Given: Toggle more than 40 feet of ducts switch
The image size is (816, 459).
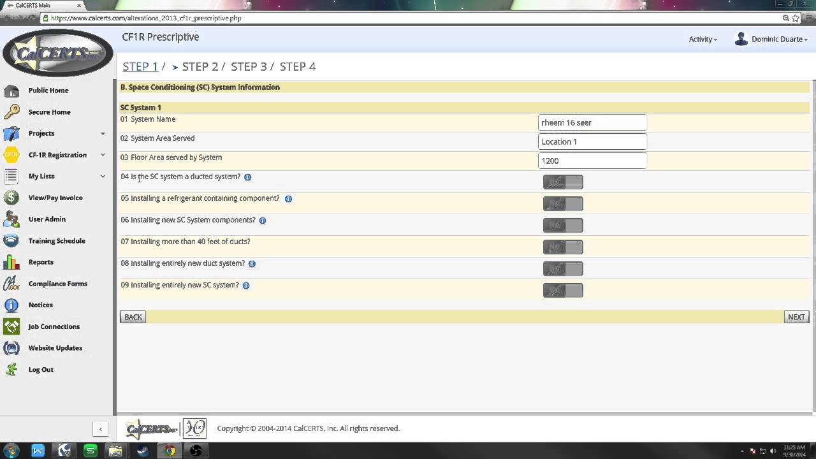Looking at the screenshot, I should coord(563,247).
